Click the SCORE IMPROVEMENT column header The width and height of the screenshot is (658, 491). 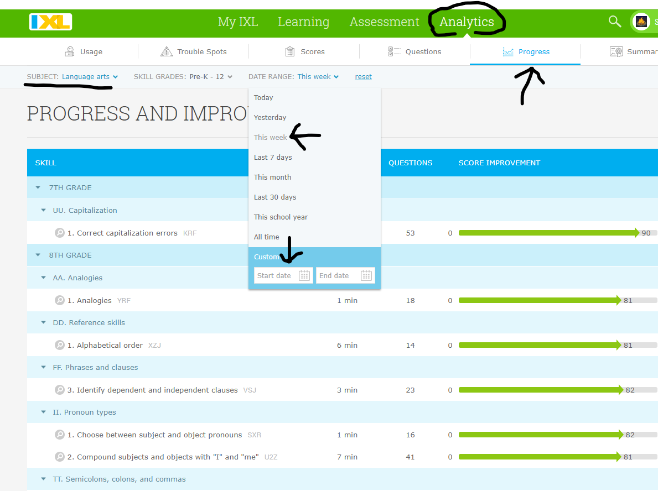(x=499, y=163)
